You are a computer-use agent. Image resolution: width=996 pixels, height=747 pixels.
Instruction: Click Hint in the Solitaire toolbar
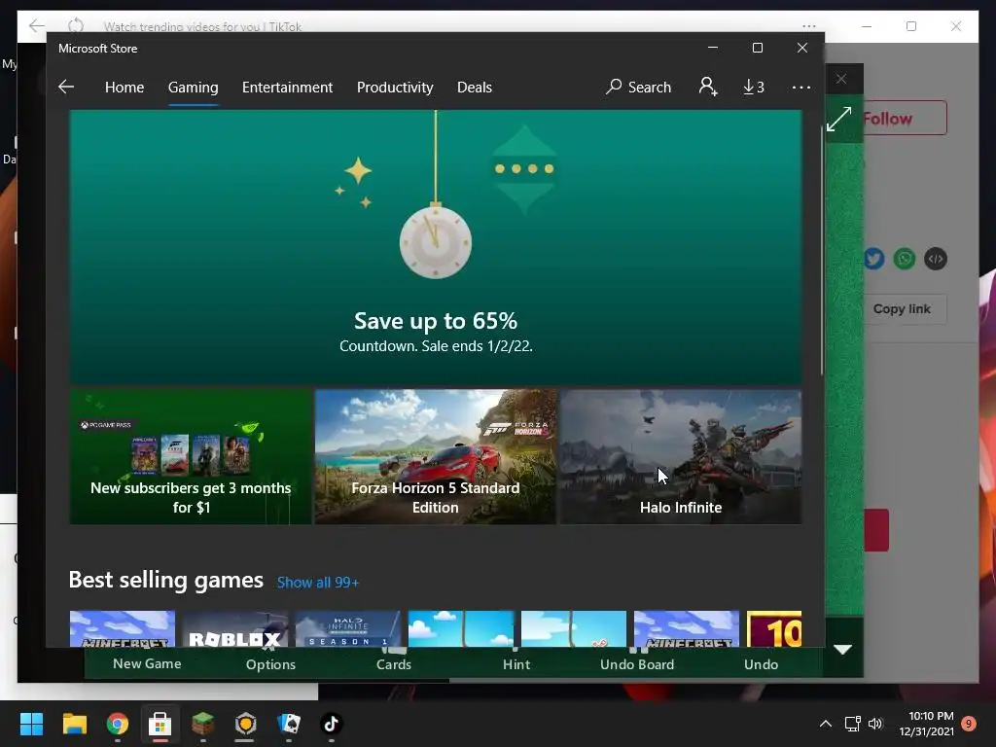tap(516, 663)
